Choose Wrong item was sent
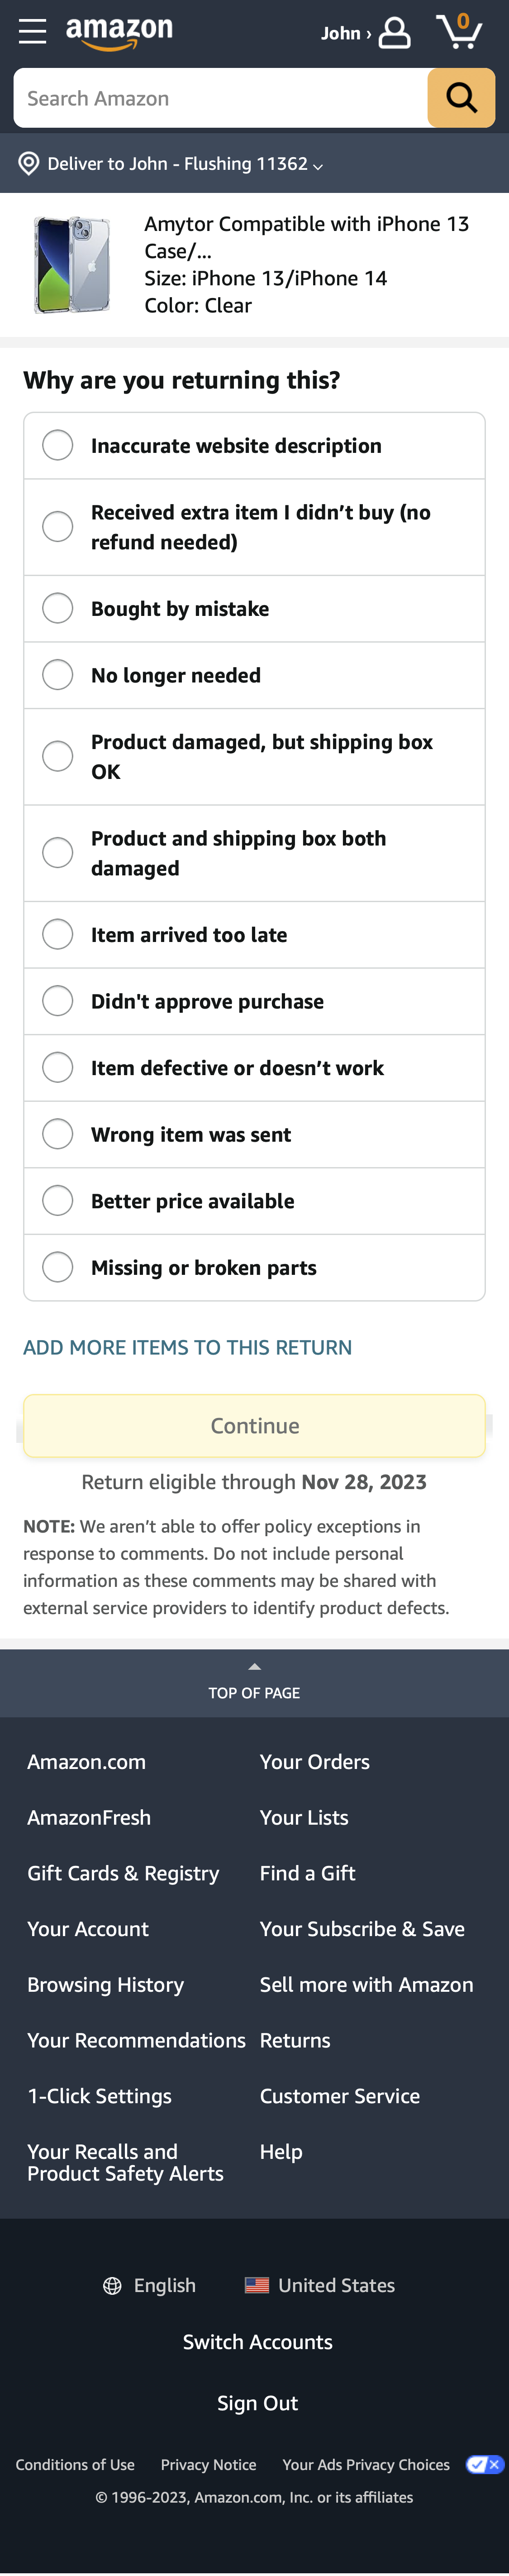509x2576 pixels. [x=57, y=1133]
